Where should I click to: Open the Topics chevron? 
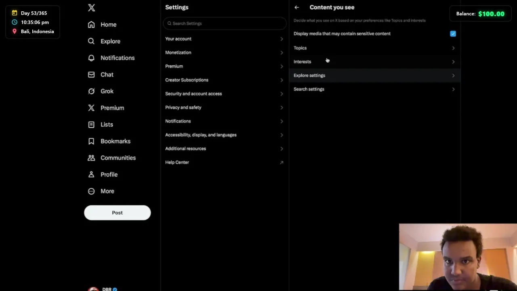(x=453, y=48)
